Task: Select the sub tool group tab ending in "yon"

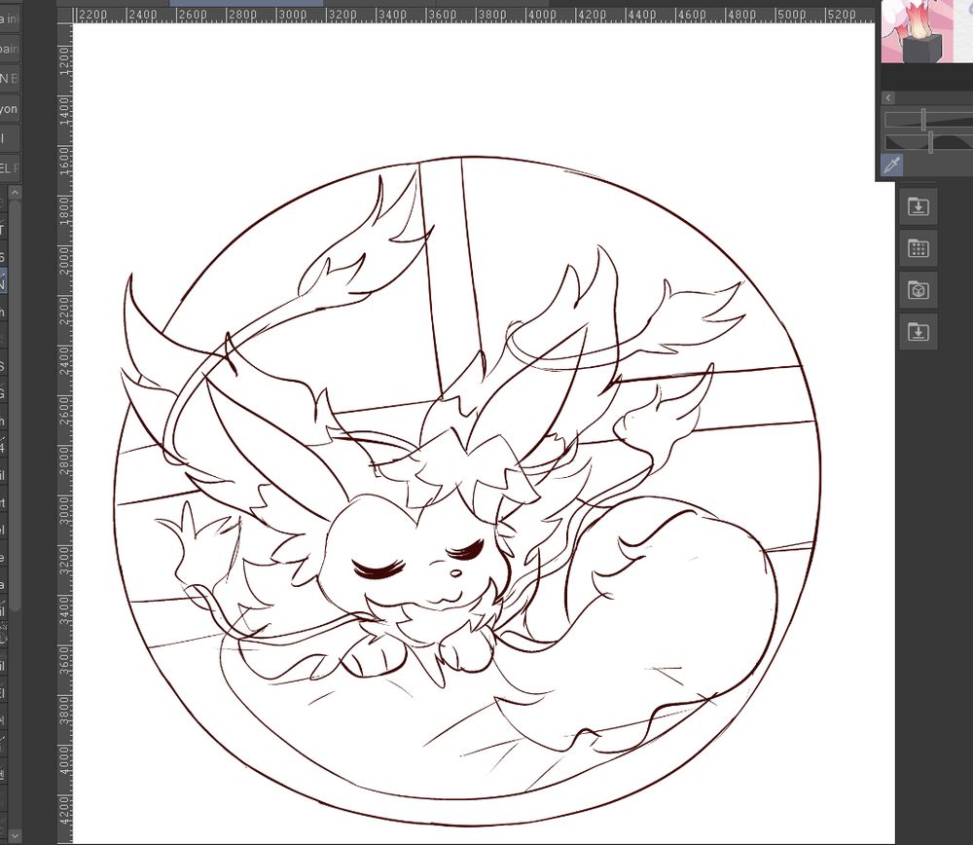Action: (10, 109)
